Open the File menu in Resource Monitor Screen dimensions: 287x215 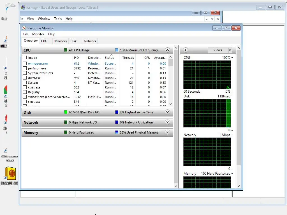click(x=26, y=34)
